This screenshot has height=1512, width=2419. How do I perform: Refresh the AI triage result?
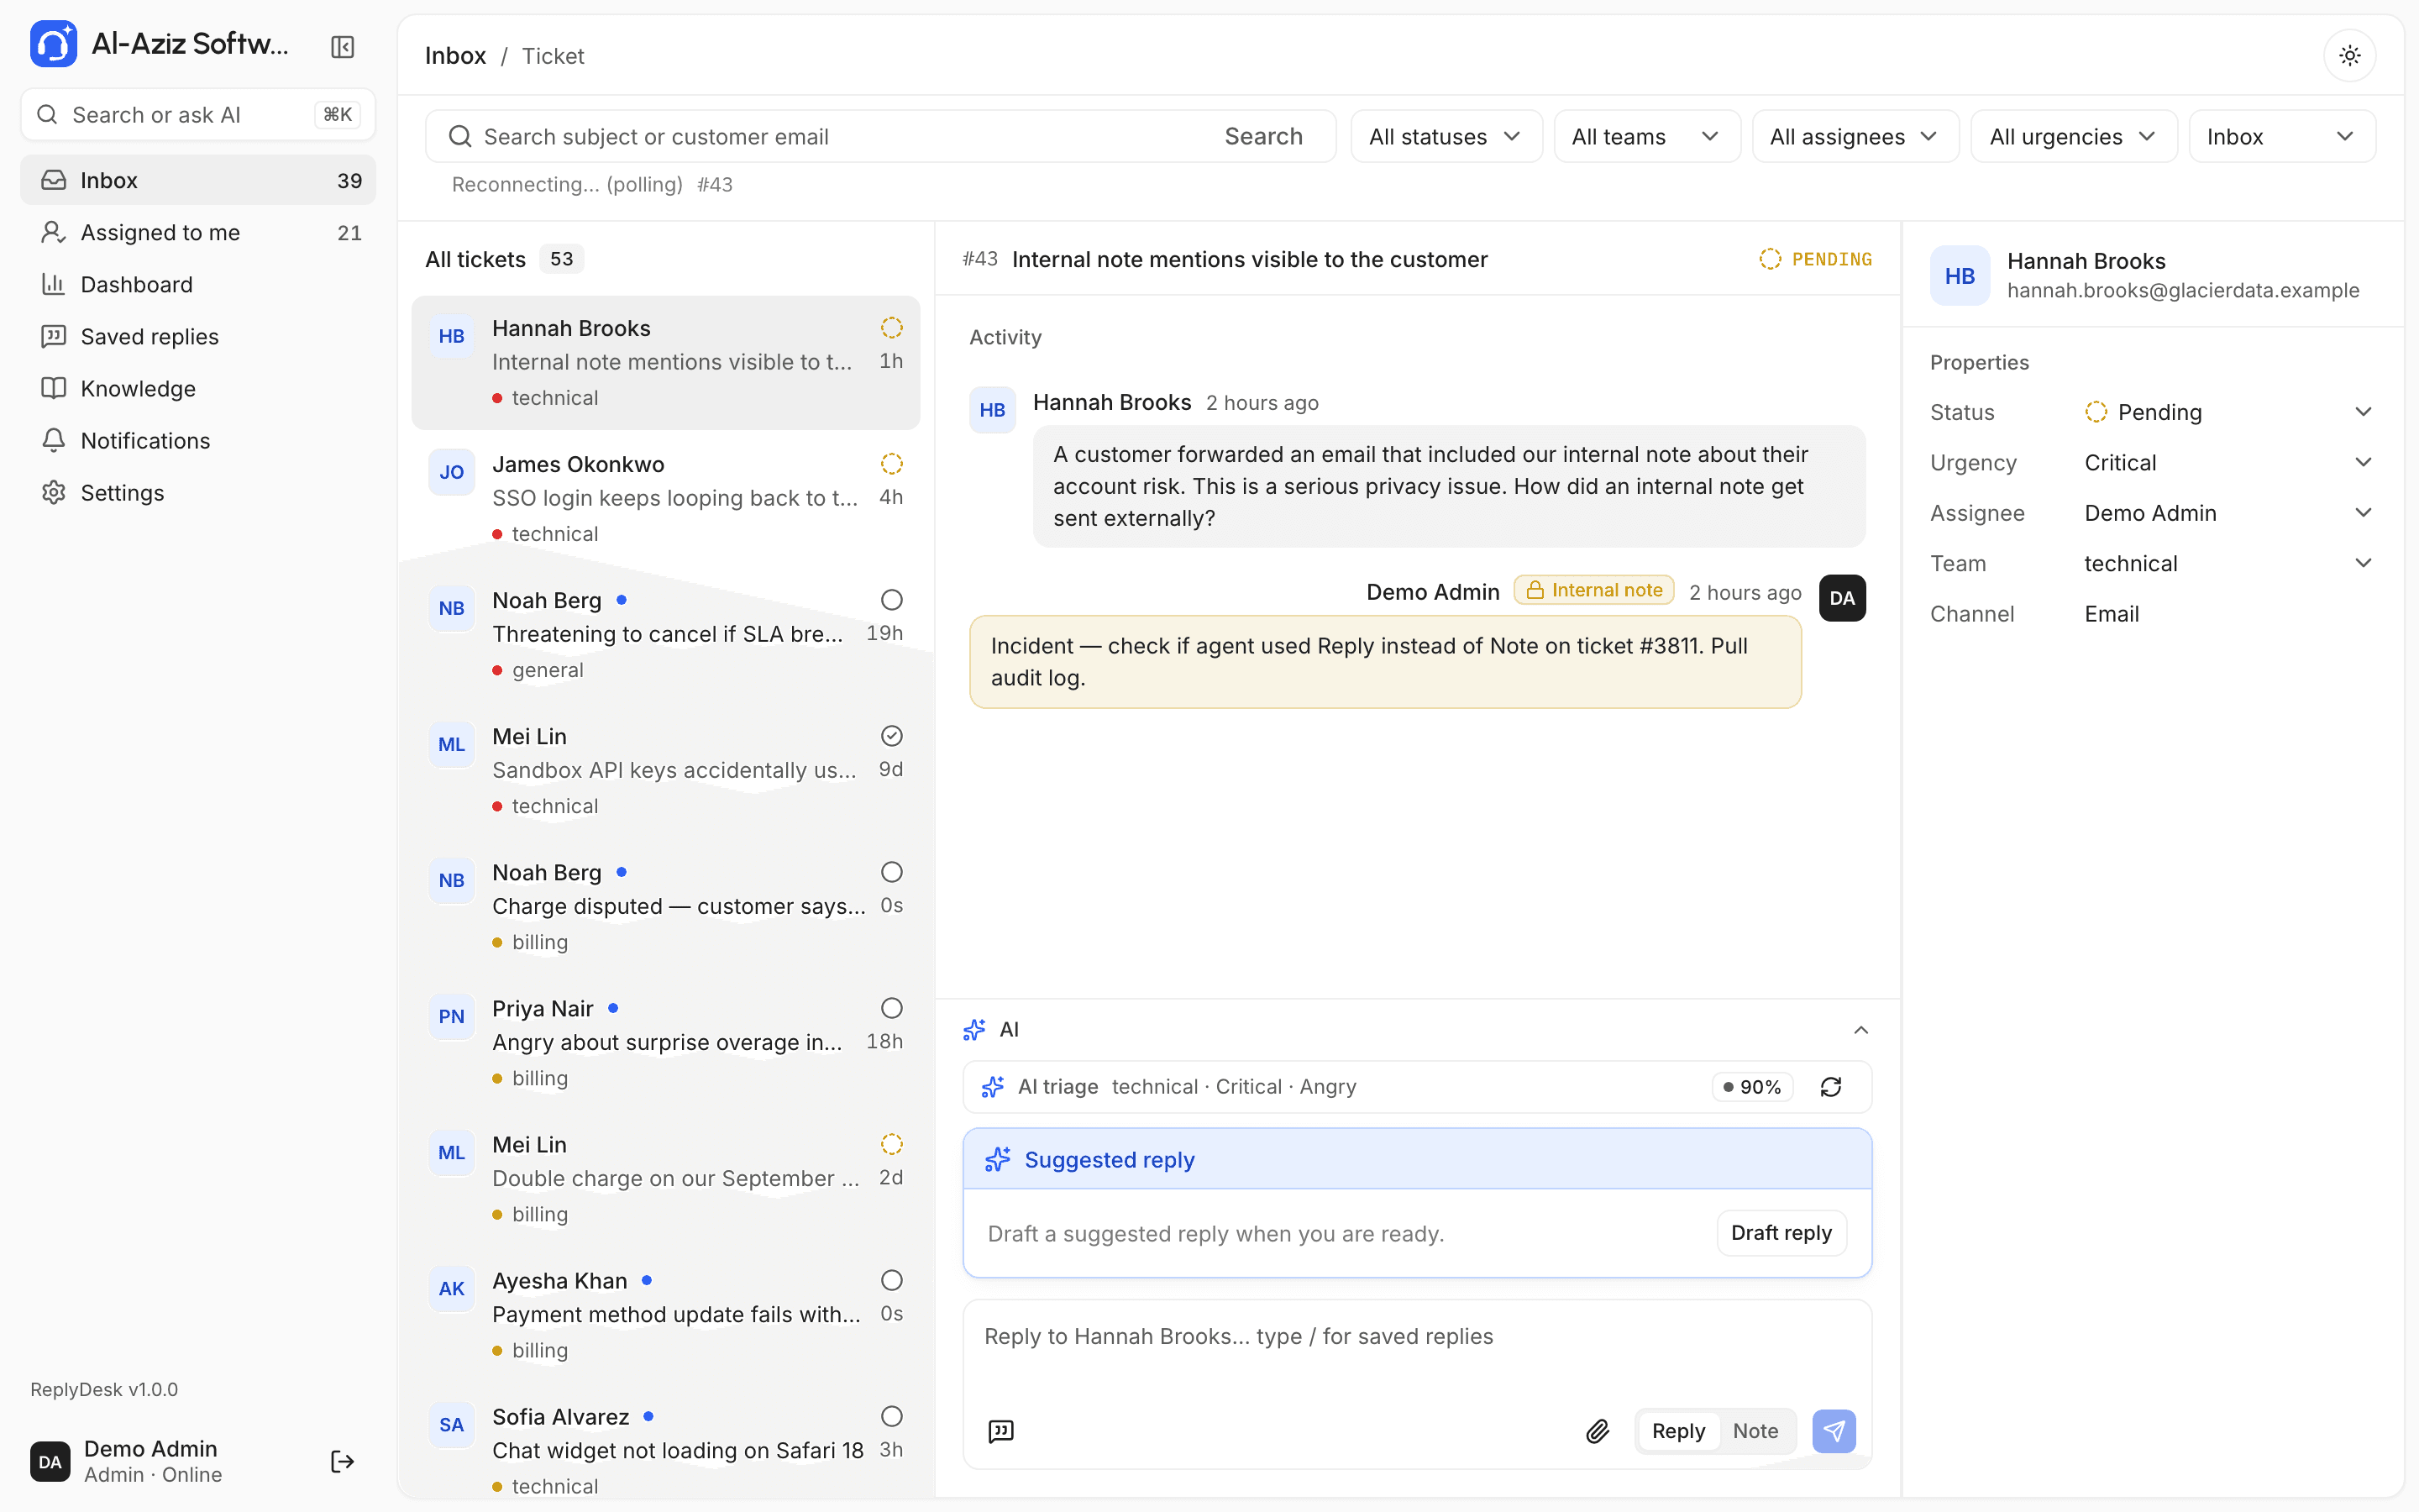(x=1830, y=1087)
